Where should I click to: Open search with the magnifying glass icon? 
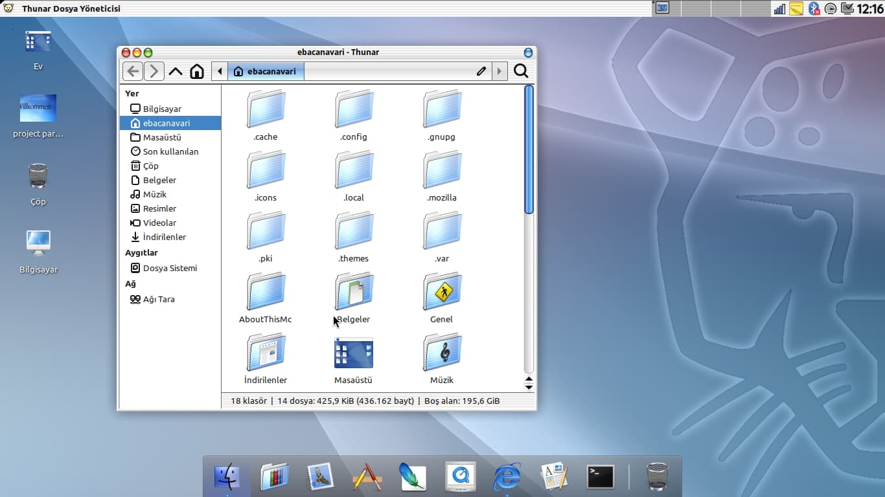click(521, 71)
